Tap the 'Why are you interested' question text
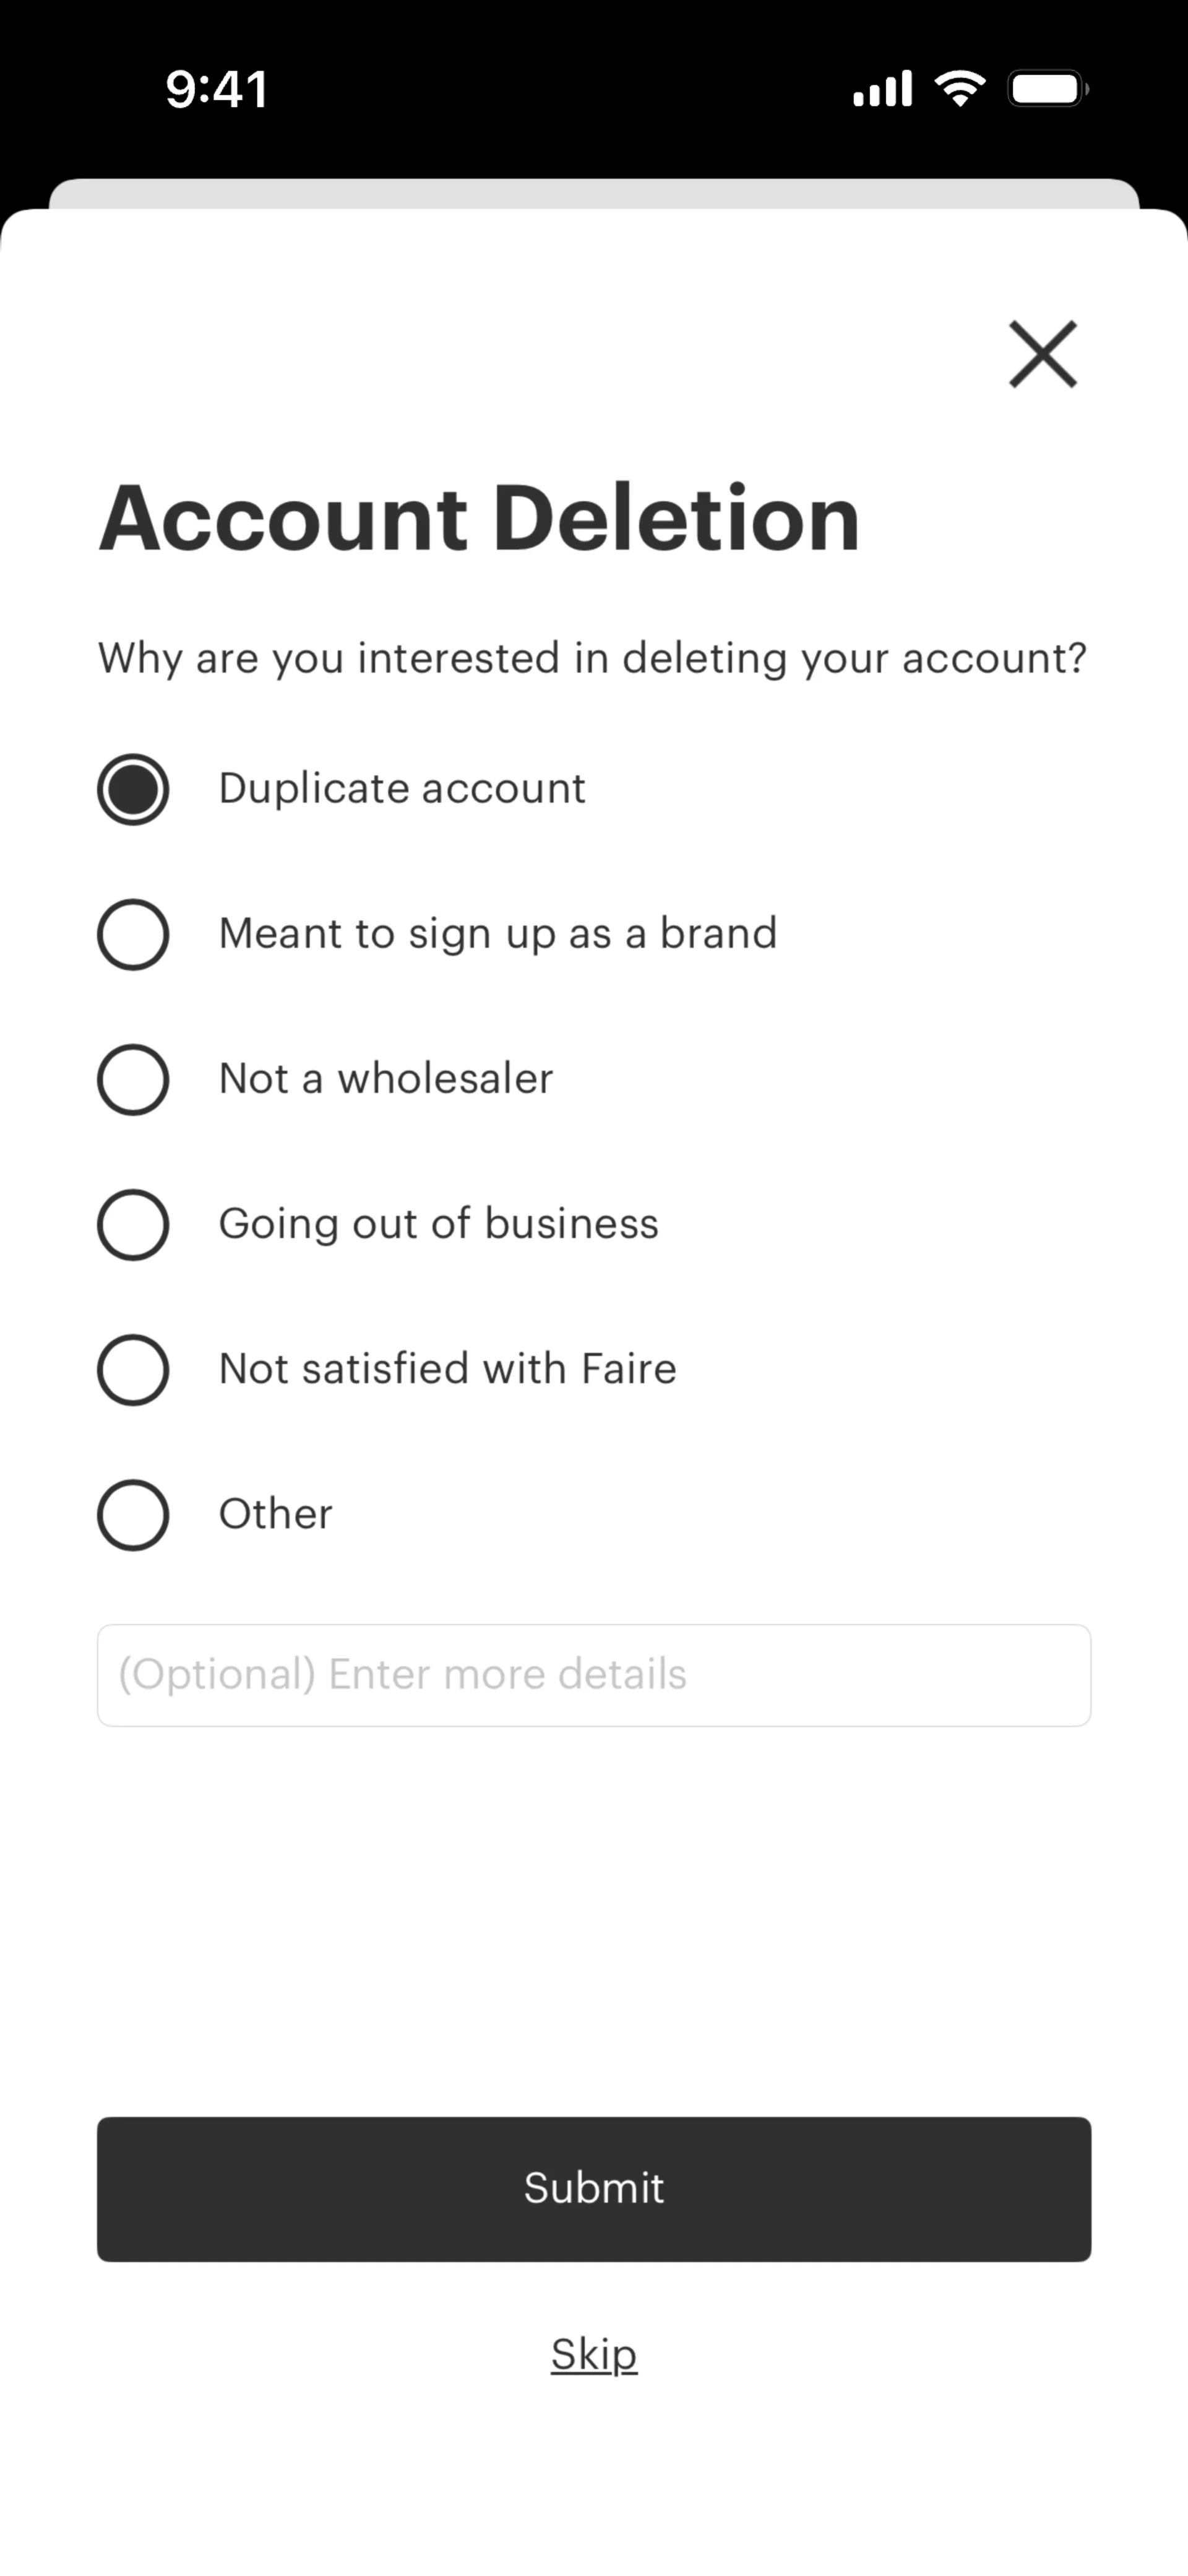The height and width of the screenshot is (2576, 1188). tap(592, 659)
